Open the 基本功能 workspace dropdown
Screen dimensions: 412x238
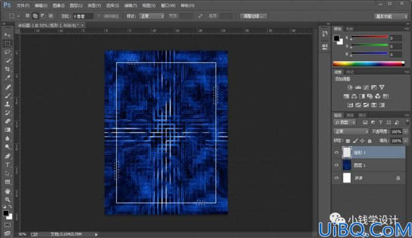[x=390, y=16]
